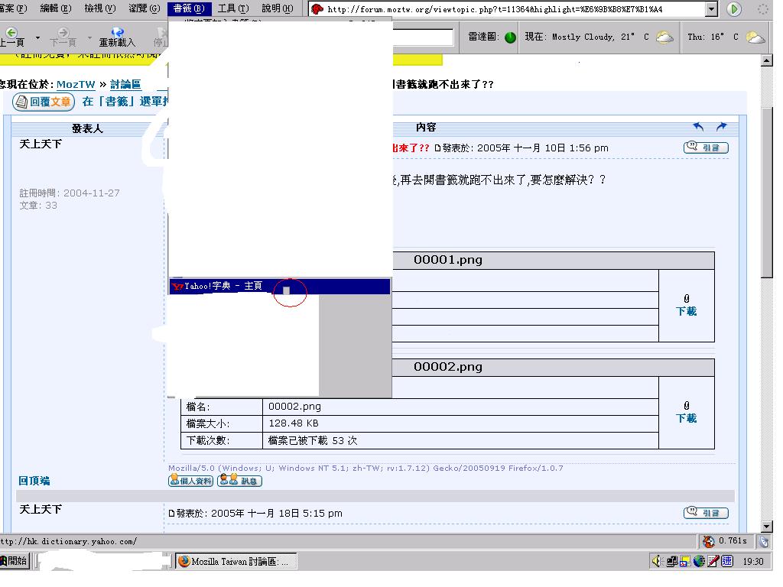Image resolution: width=783 pixels, height=587 pixels.
Task: Open the 瀏覽(G) menu
Action: point(145,8)
